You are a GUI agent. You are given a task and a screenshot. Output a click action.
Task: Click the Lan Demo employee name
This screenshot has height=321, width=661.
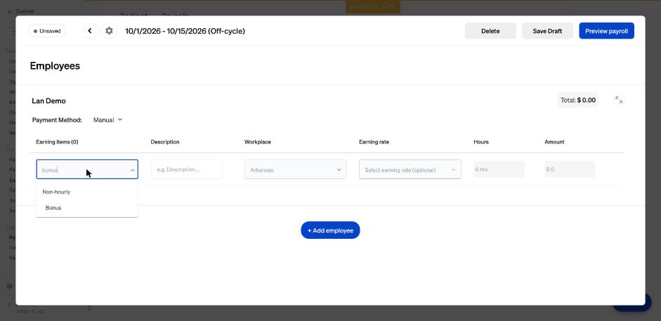click(49, 101)
